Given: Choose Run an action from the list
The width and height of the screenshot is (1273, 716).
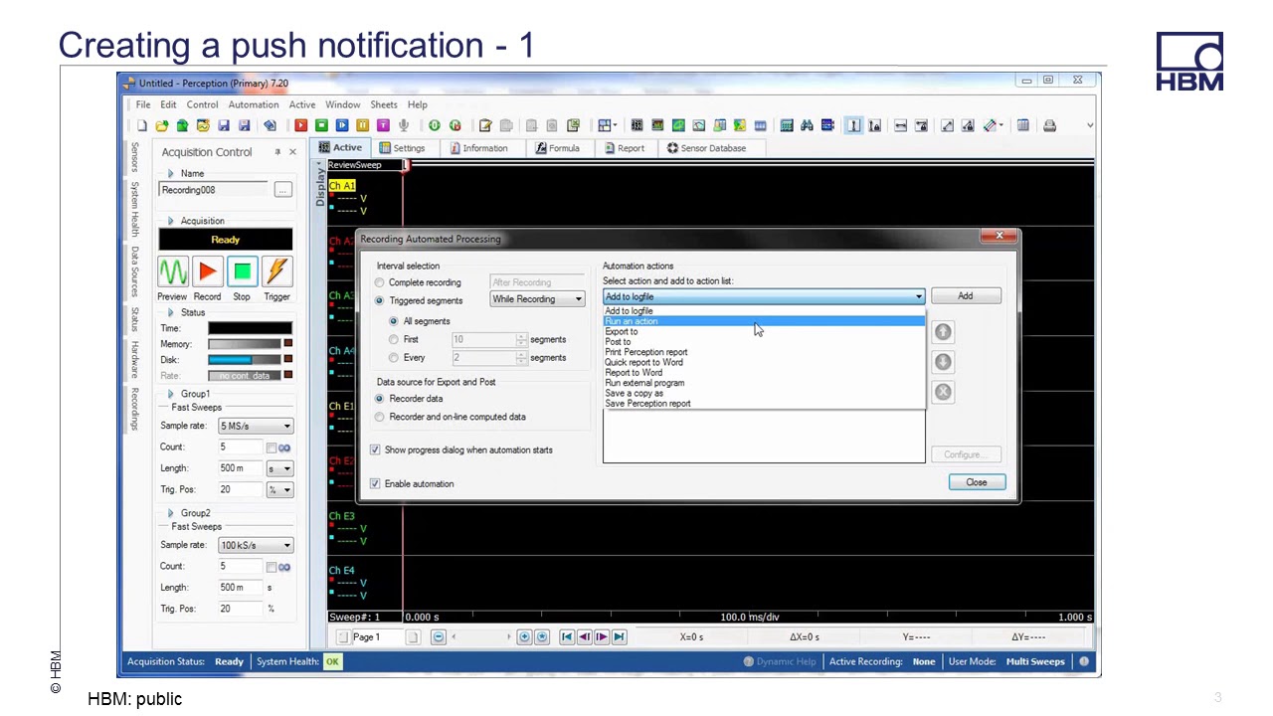Looking at the screenshot, I should (x=764, y=321).
